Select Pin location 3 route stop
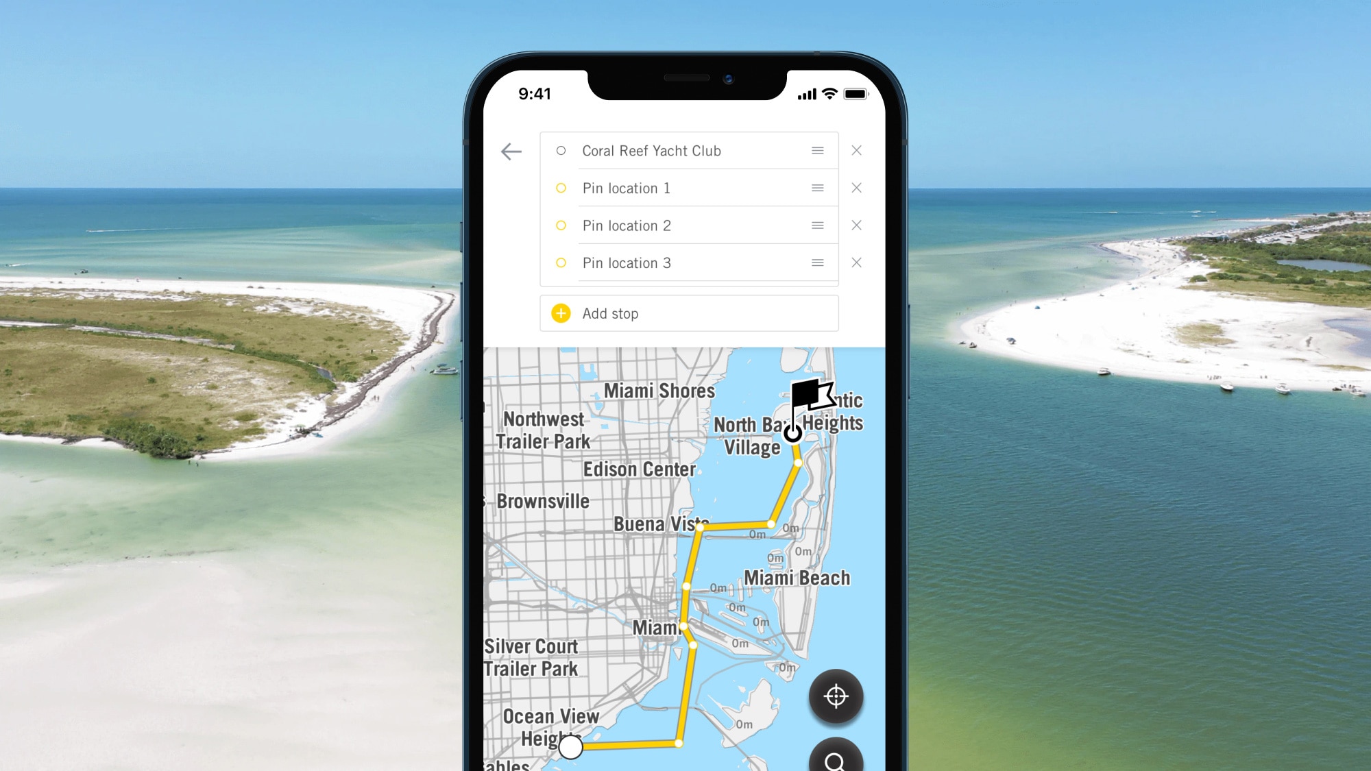Viewport: 1371px width, 771px height. coord(627,262)
